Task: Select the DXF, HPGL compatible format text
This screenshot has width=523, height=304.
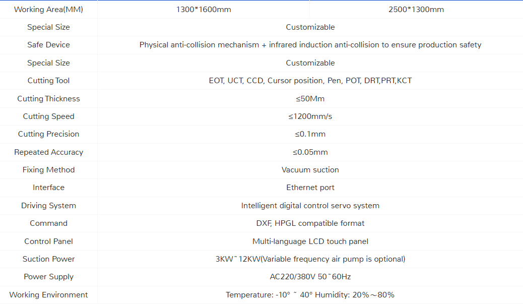Action: click(x=310, y=223)
